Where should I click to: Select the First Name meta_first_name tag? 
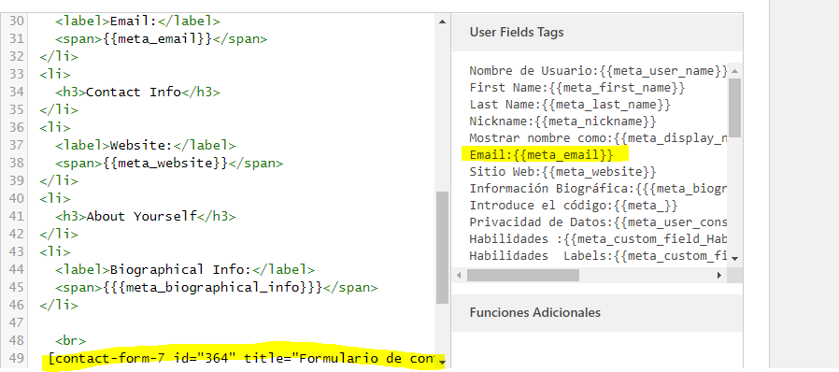(576, 87)
